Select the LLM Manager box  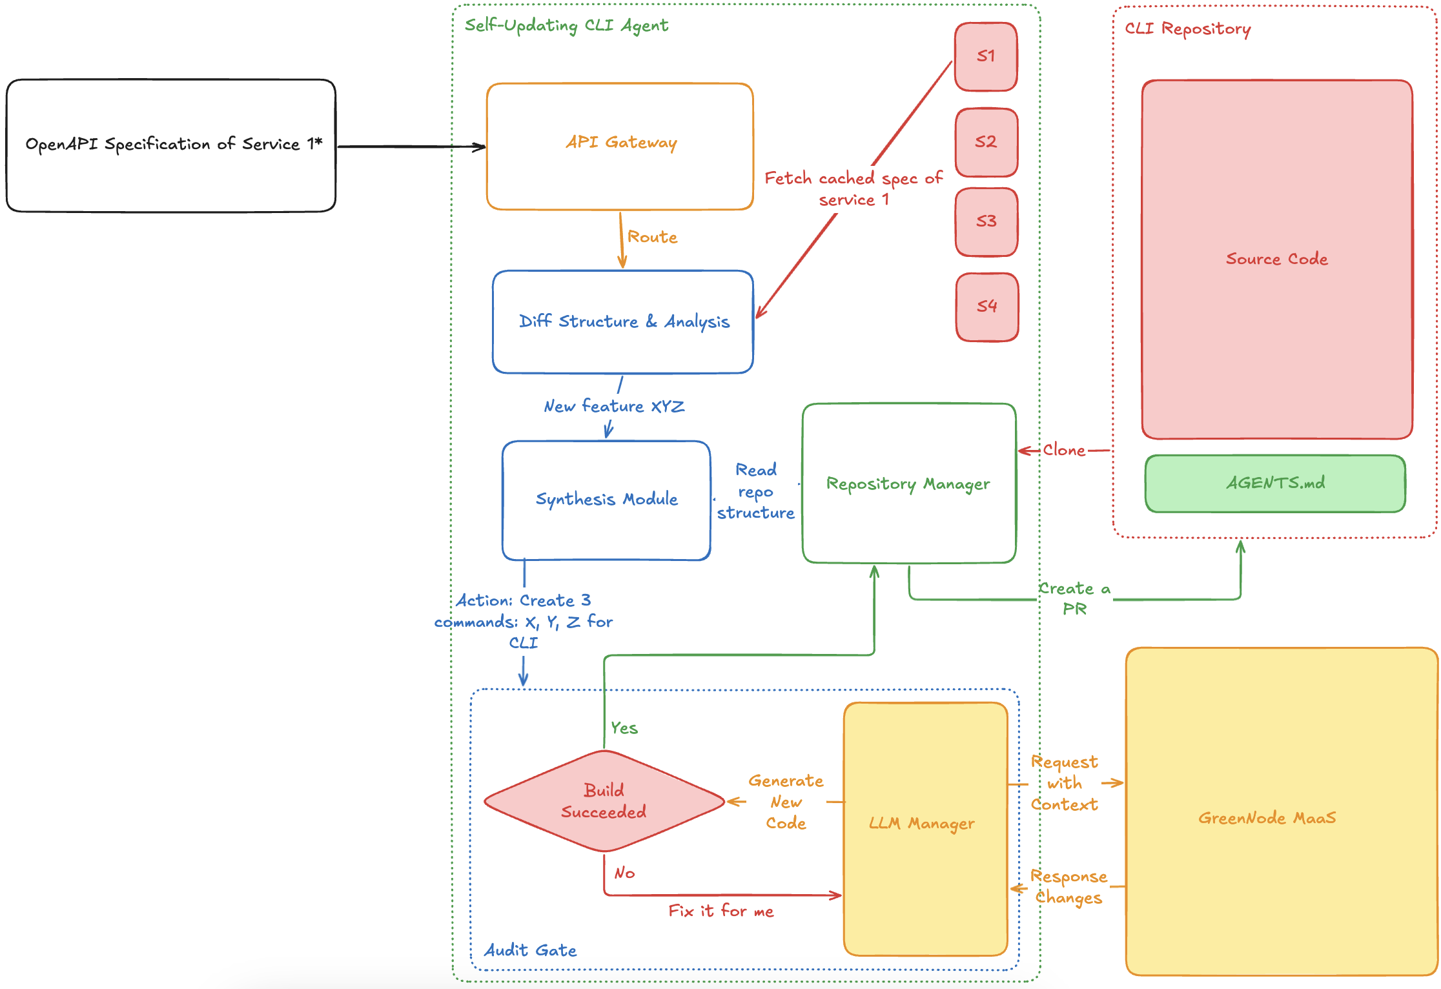click(925, 829)
